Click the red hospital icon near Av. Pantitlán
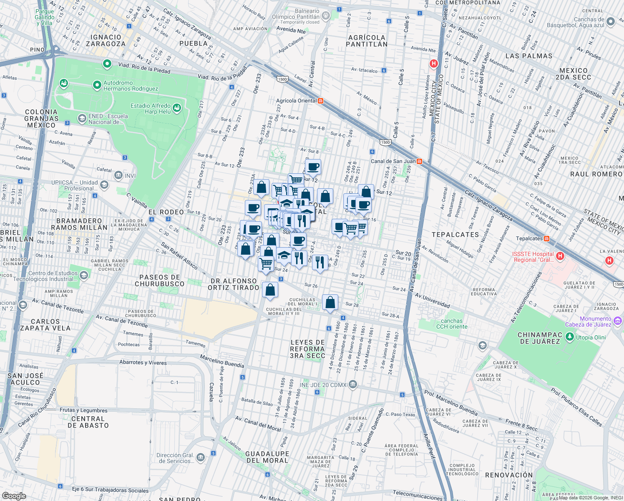 tap(434, 63)
